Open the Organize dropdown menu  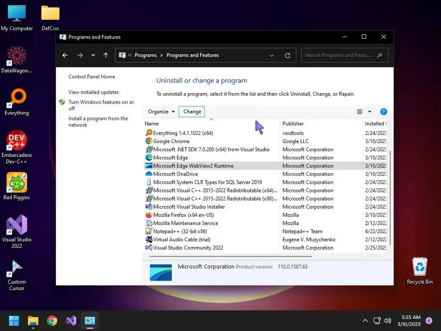[x=161, y=112]
